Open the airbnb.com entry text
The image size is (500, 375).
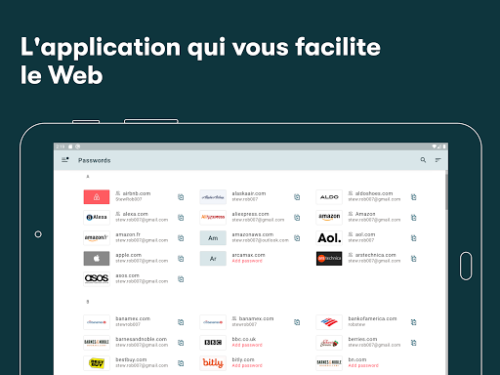click(133, 196)
